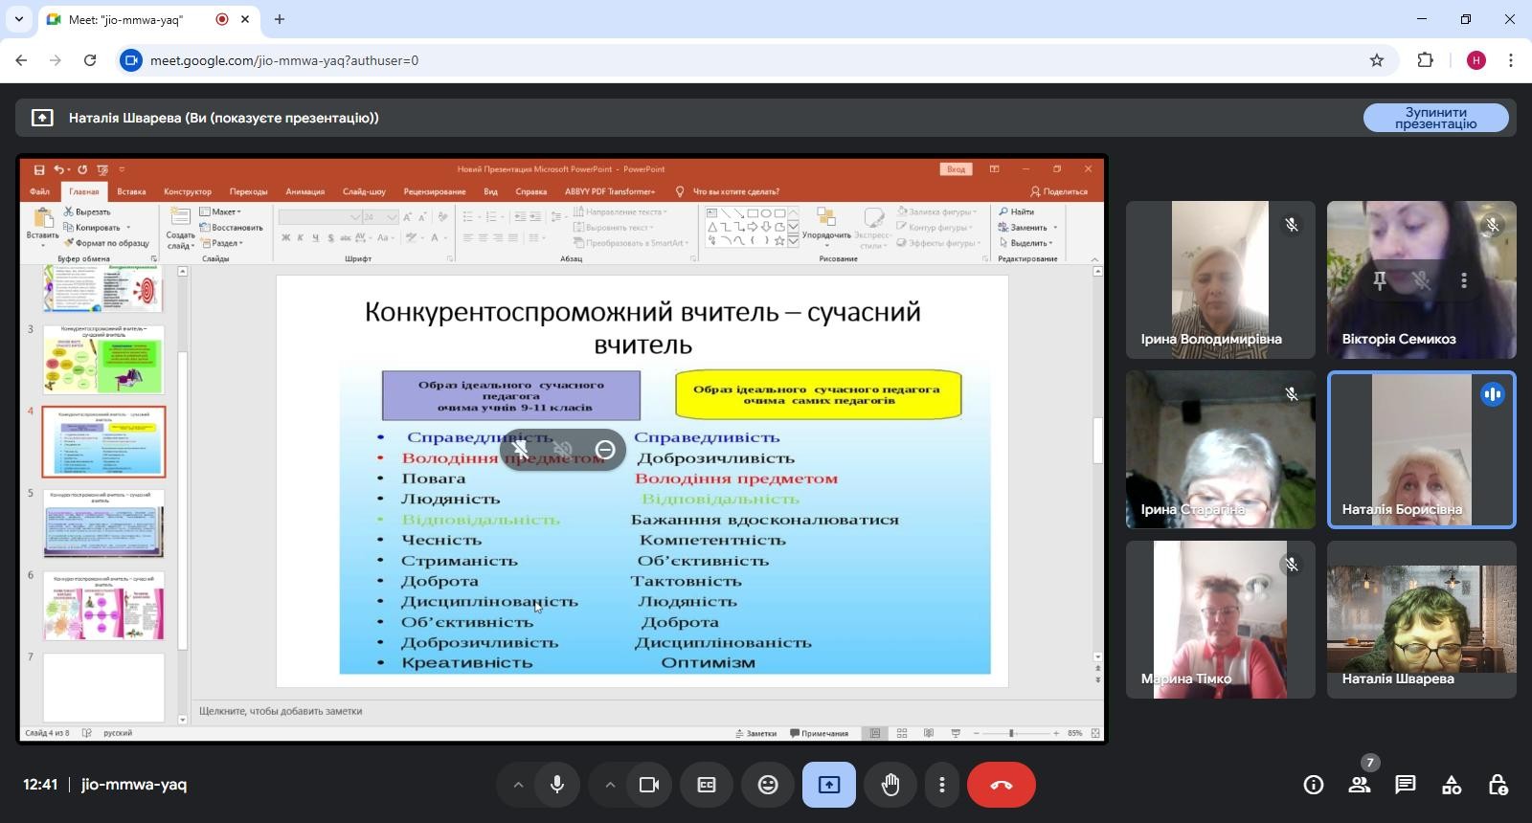Open Meet meeting details info icon
The height and width of the screenshot is (823, 1532).
pyautogui.click(x=1313, y=785)
